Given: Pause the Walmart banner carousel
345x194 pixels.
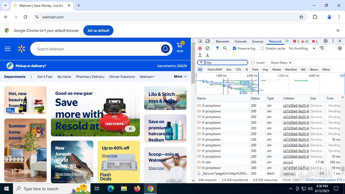Looking at the screenshot, I should [130, 129].
